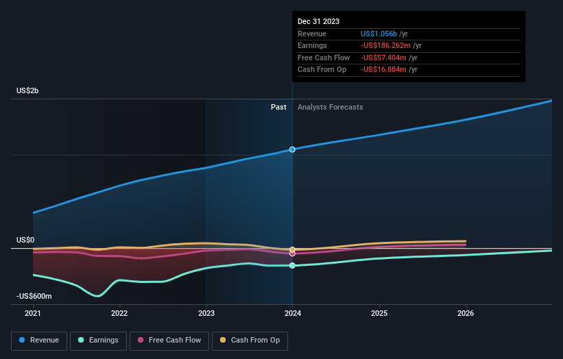563x359 pixels.
Task: Click the Revenue row label in tooltip
Action: (312, 34)
